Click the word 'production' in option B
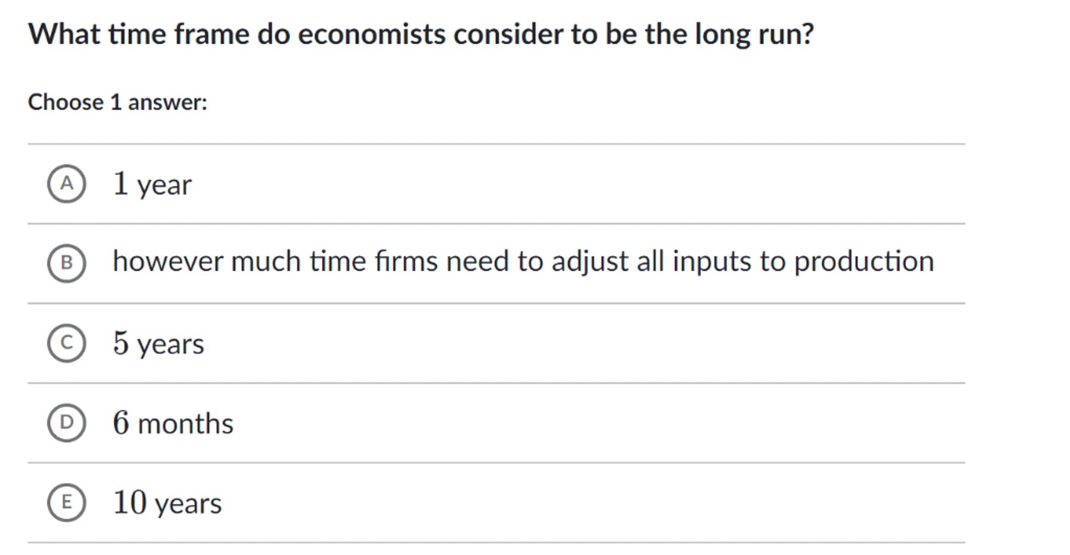1070x555 pixels. (x=864, y=262)
